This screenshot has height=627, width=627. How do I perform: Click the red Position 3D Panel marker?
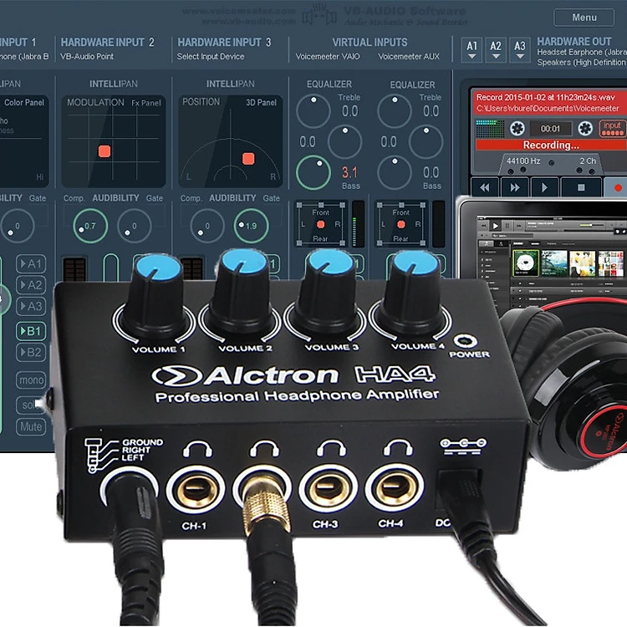[x=248, y=158]
